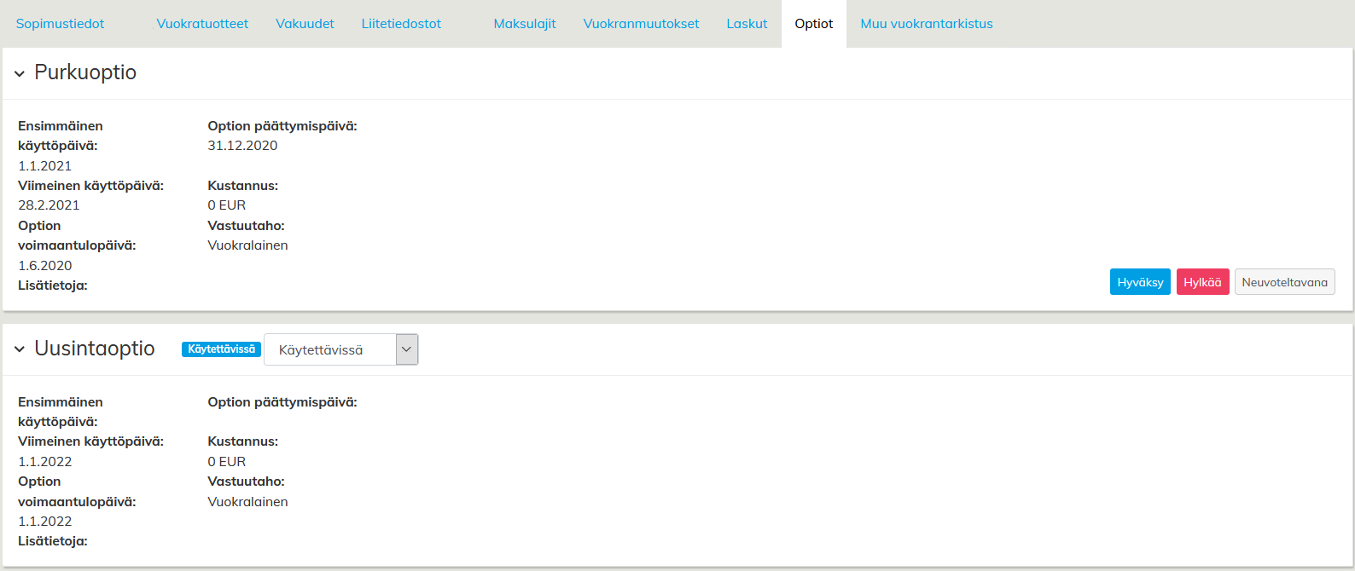Switch to the Vuokranmuutokset tab
Viewport: 1355px width, 571px height.
pos(641,24)
